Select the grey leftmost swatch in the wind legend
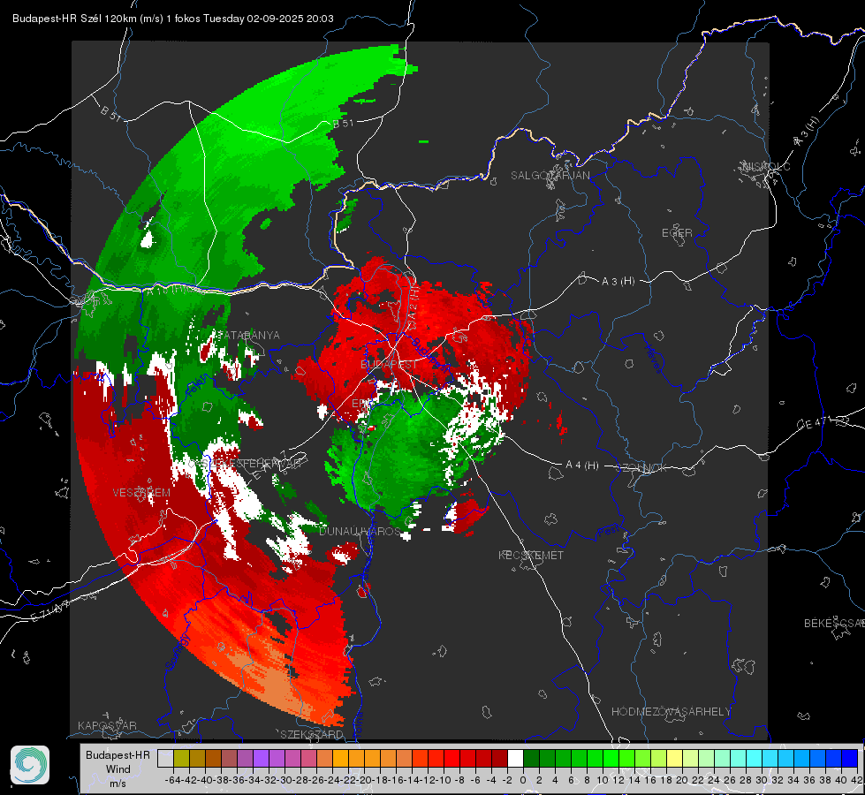Viewport: 865px width, 795px height. click(x=165, y=758)
